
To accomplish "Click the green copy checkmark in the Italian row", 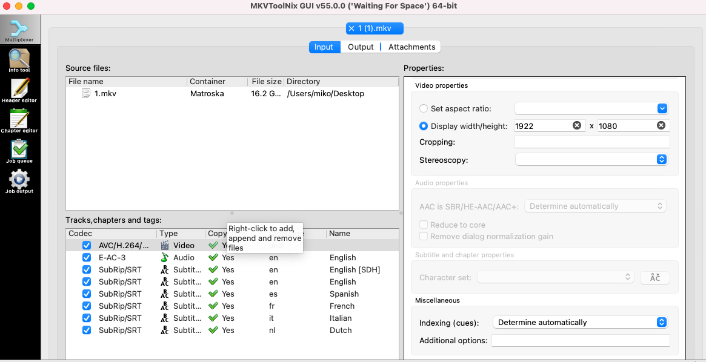I will 213,318.
